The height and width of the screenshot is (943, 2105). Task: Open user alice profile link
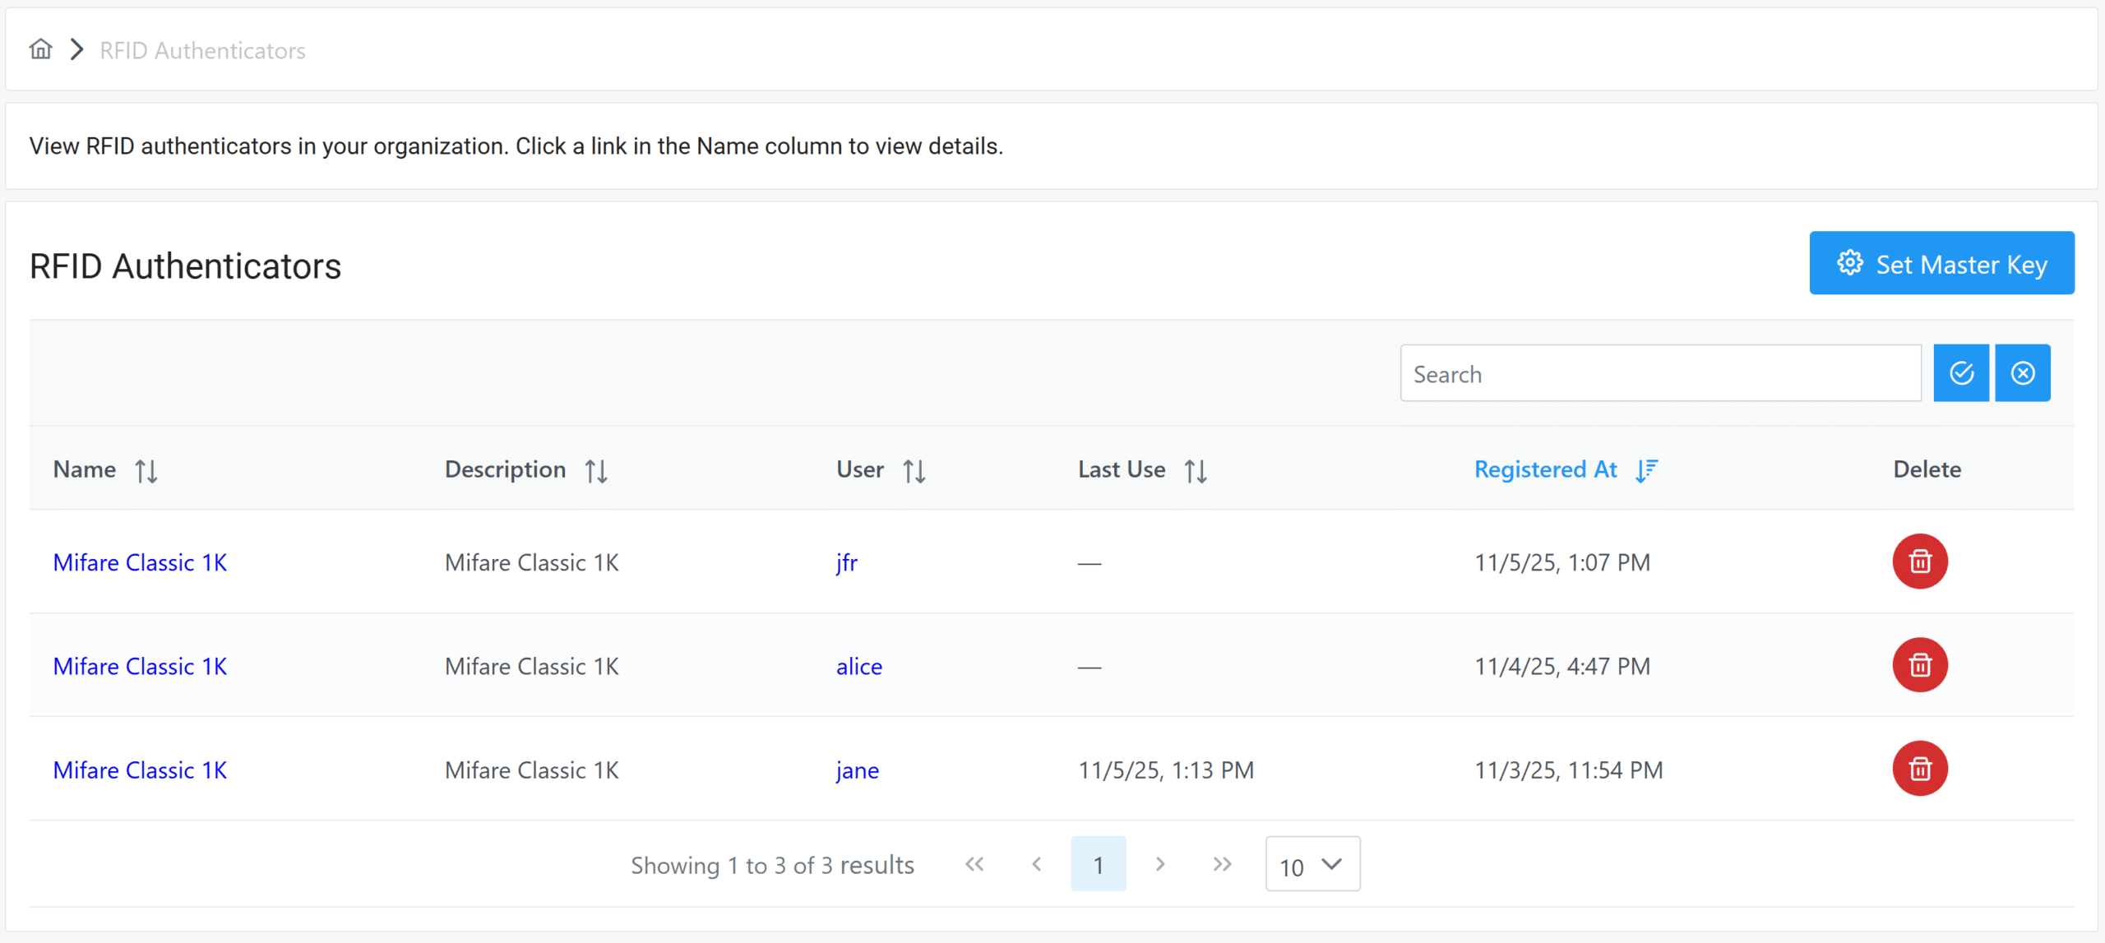point(858,666)
